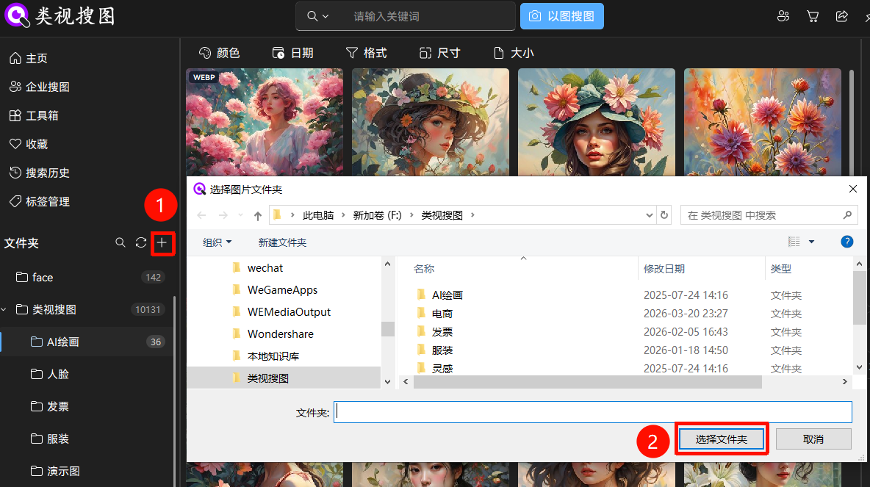This screenshot has height=487, width=870.
Task: Open the 组织 menu in dialog
Action: 217,242
